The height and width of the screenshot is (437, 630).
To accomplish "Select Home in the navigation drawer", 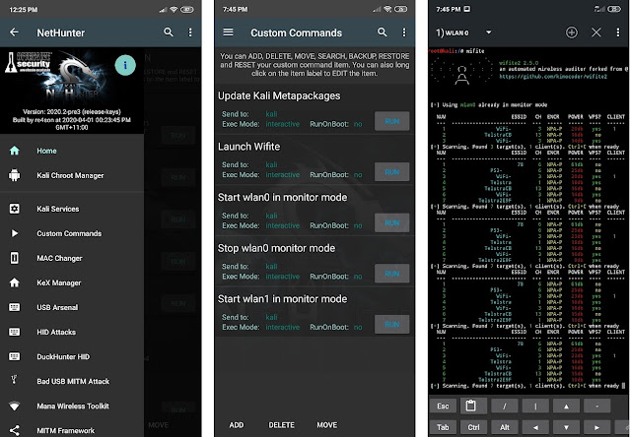I will click(x=72, y=151).
